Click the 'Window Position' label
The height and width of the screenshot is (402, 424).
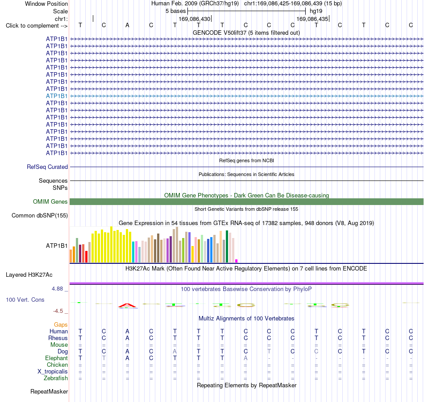46,4
